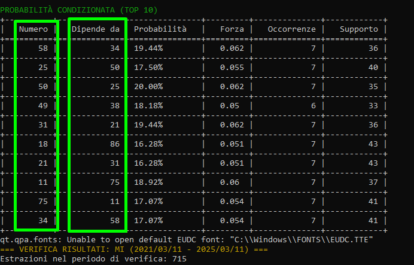The height and width of the screenshot is (265, 414).
Task: Click Occorrenze 7 in Numero 34 row
Action: (x=313, y=220)
